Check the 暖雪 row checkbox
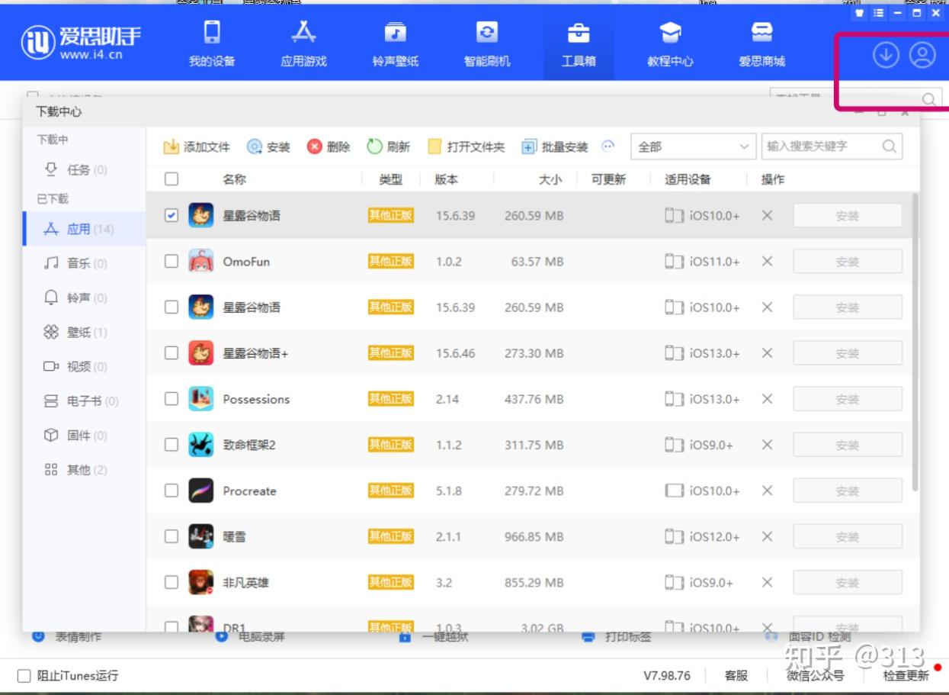The height and width of the screenshot is (695, 949). (x=172, y=536)
